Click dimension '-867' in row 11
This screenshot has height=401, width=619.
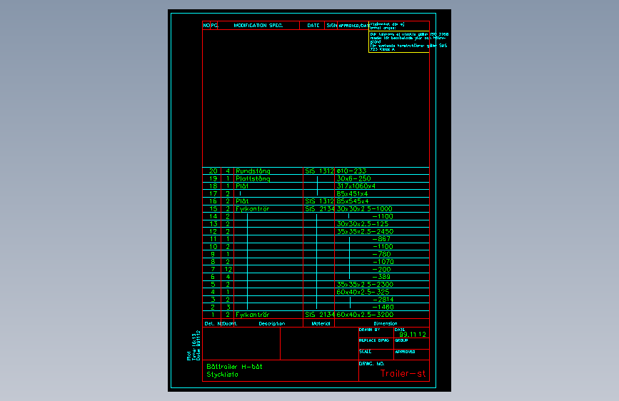381,239
